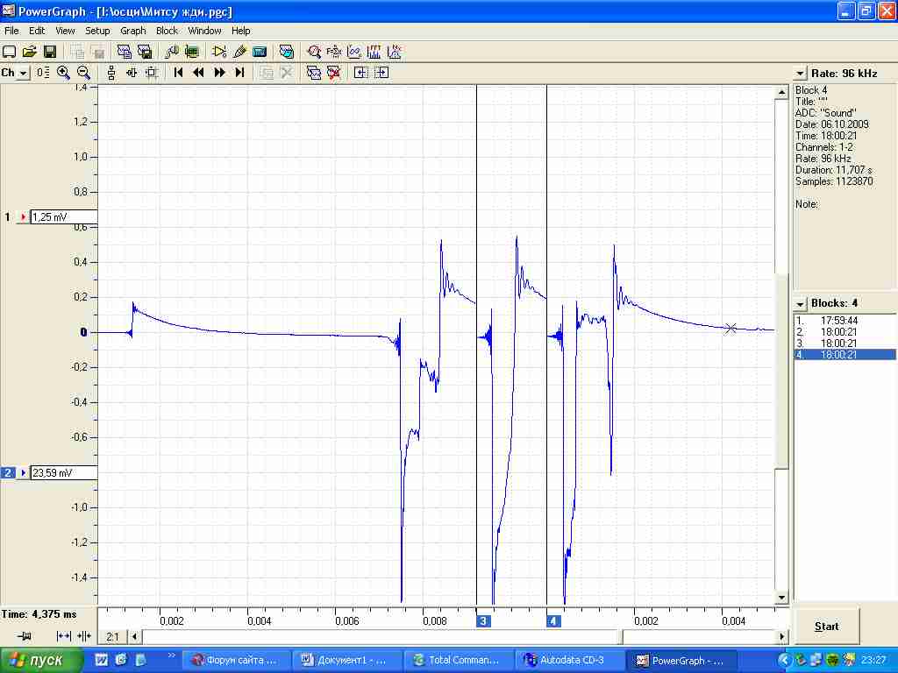898x673 pixels.
Task: Jump to first block with skip-back icon
Action: coord(178,73)
